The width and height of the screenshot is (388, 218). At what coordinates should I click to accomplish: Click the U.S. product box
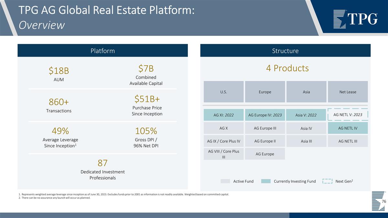223,92
